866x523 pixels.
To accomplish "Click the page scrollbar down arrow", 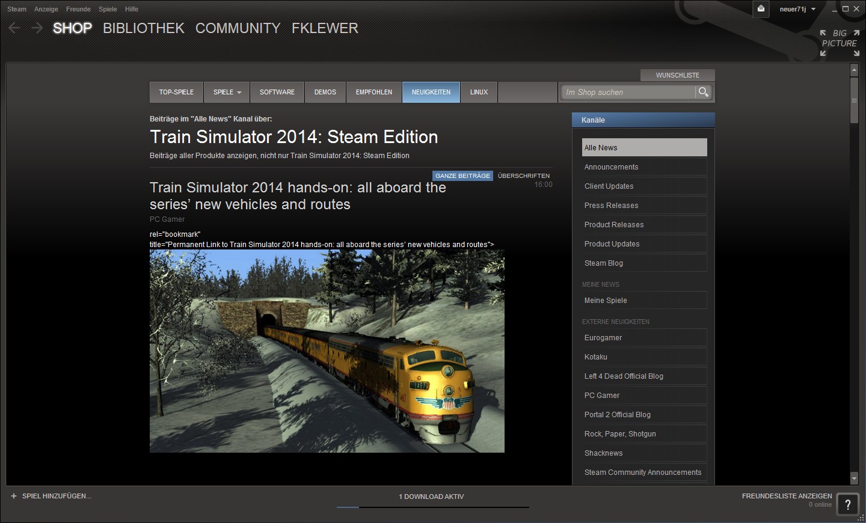I will coord(854,479).
